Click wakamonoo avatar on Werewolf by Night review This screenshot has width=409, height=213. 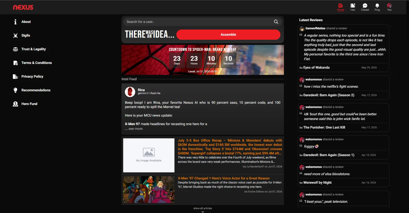click(302, 167)
